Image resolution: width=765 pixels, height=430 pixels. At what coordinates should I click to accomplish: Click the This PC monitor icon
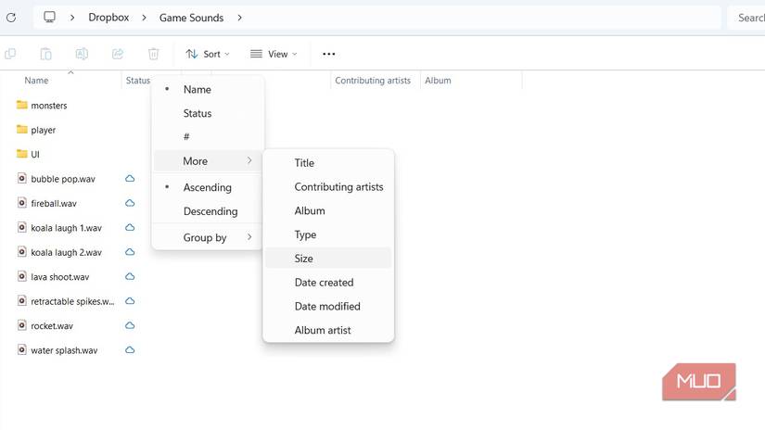click(x=49, y=17)
